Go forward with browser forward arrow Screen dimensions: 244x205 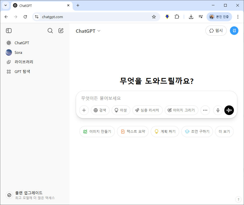click(16, 17)
